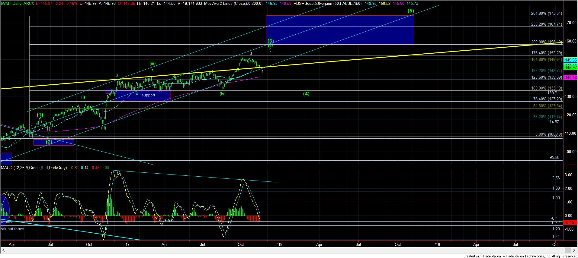
Task: Select the 61.80% (123.64) Fibonacci level
Action: (546, 106)
